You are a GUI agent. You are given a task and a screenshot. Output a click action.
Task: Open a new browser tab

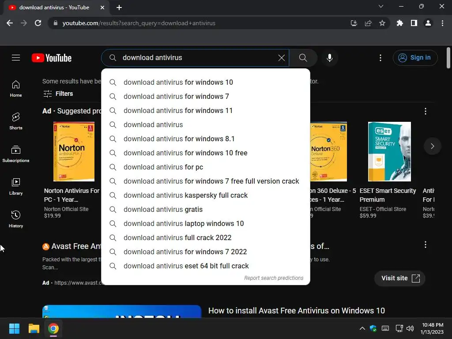click(x=119, y=8)
